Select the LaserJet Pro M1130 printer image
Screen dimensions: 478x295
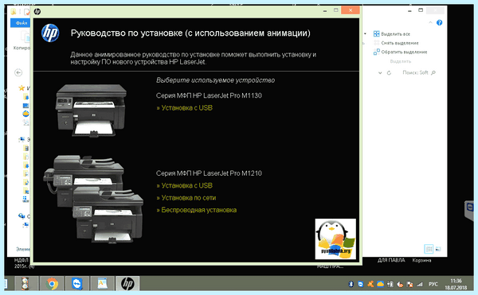[91, 111]
